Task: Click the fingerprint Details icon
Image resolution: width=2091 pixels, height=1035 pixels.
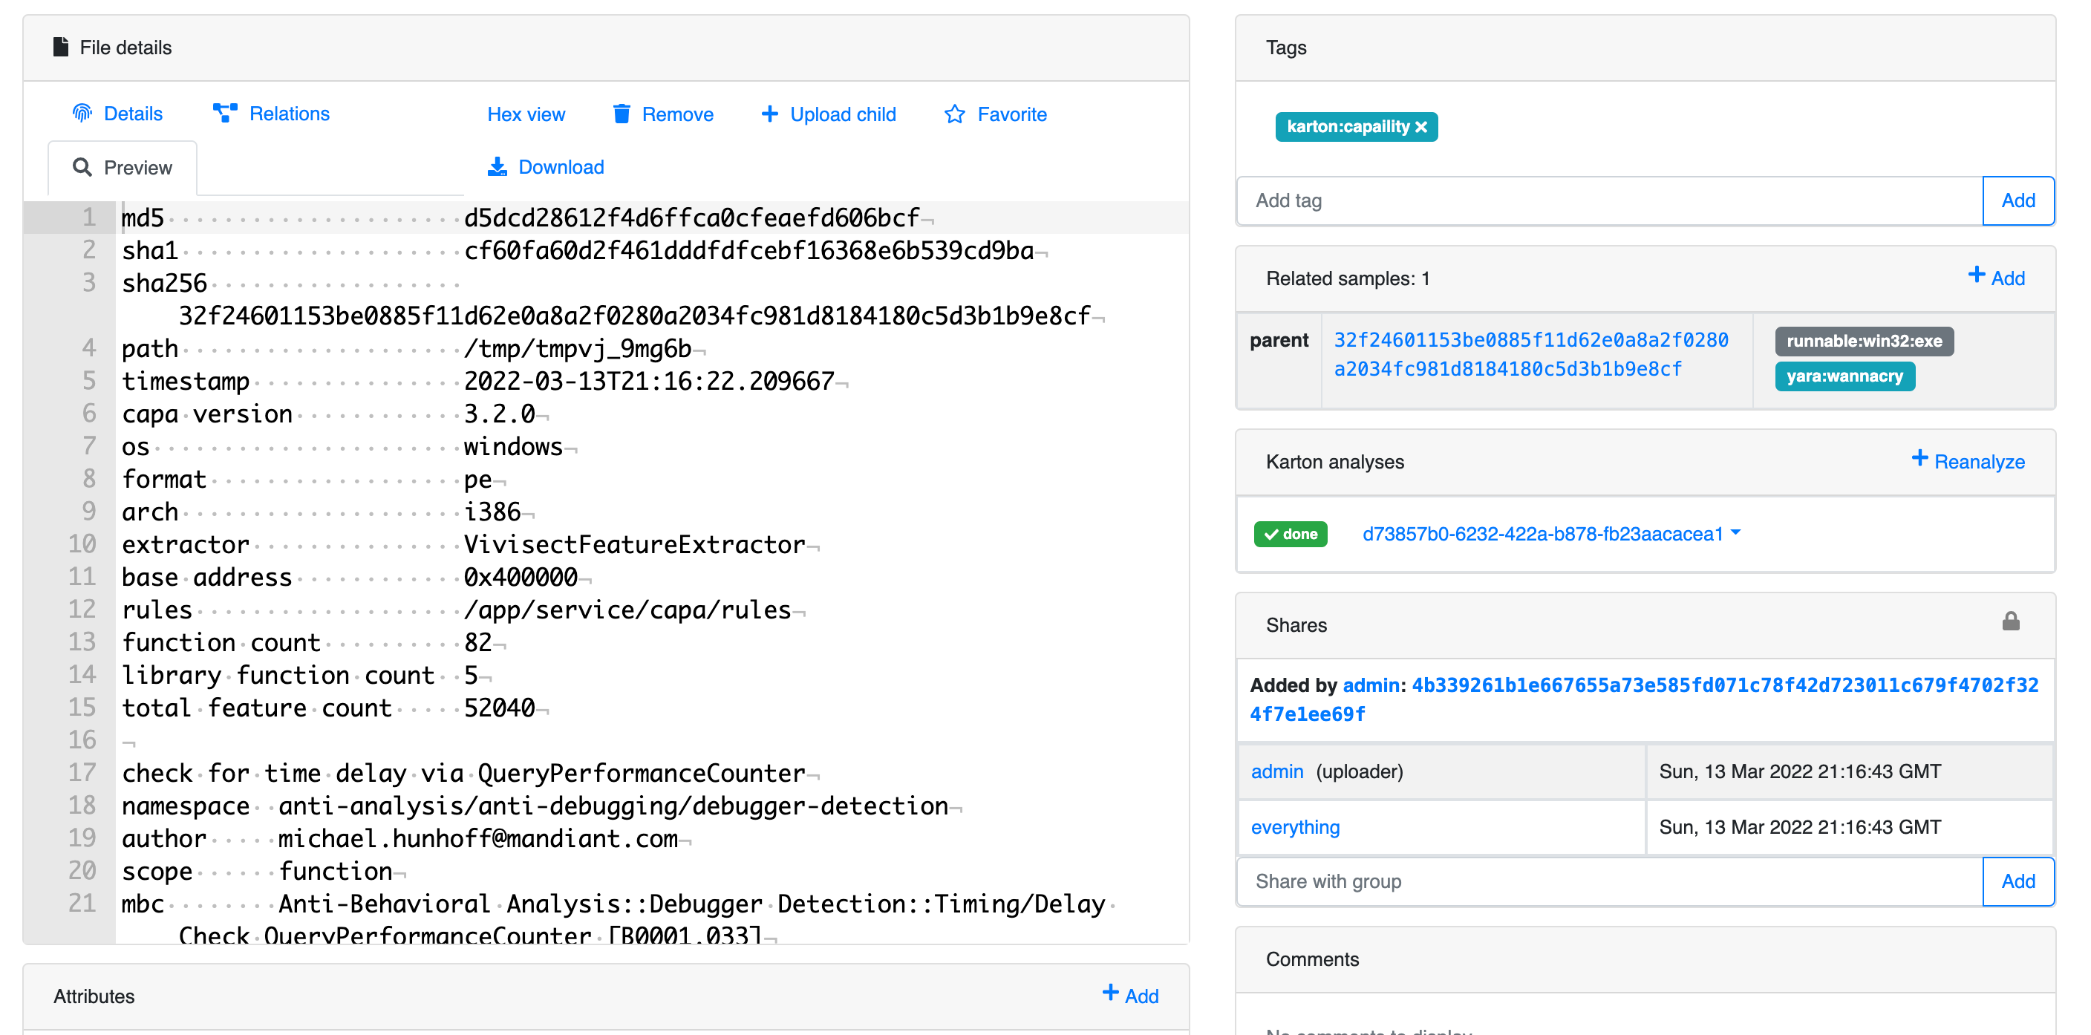Action: click(x=82, y=114)
